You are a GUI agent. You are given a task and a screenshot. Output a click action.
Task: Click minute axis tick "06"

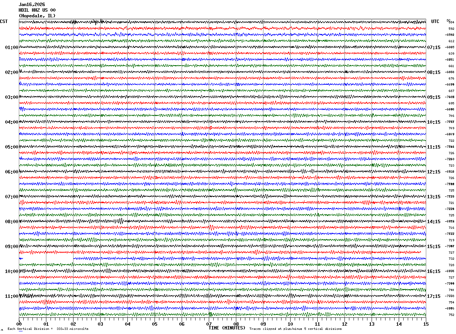(x=182, y=324)
